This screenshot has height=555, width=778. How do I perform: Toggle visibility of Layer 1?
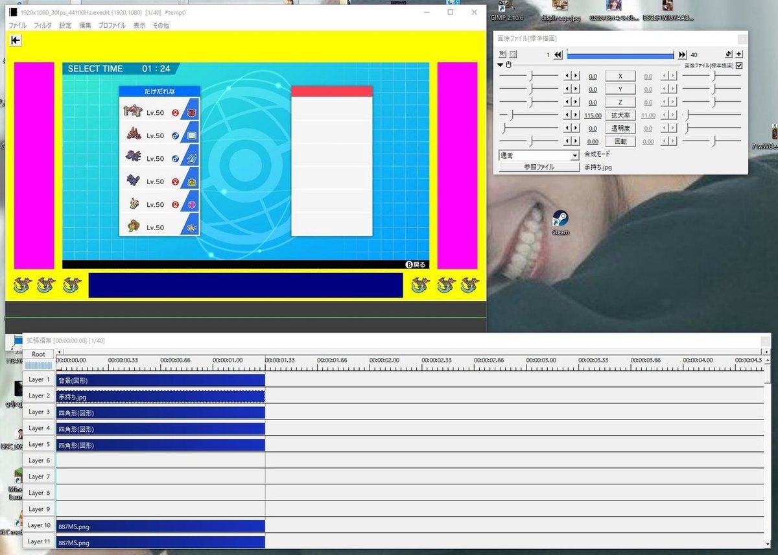(39, 379)
